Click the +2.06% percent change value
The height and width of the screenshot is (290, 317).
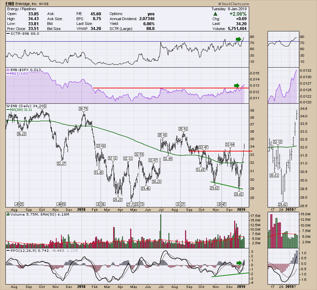click(x=238, y=14)
